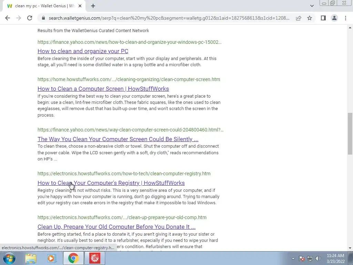This screenshot has width=353, height=265.
Task: Open Windows Explorer from the taskbar
Action: (x=31, y=258)
